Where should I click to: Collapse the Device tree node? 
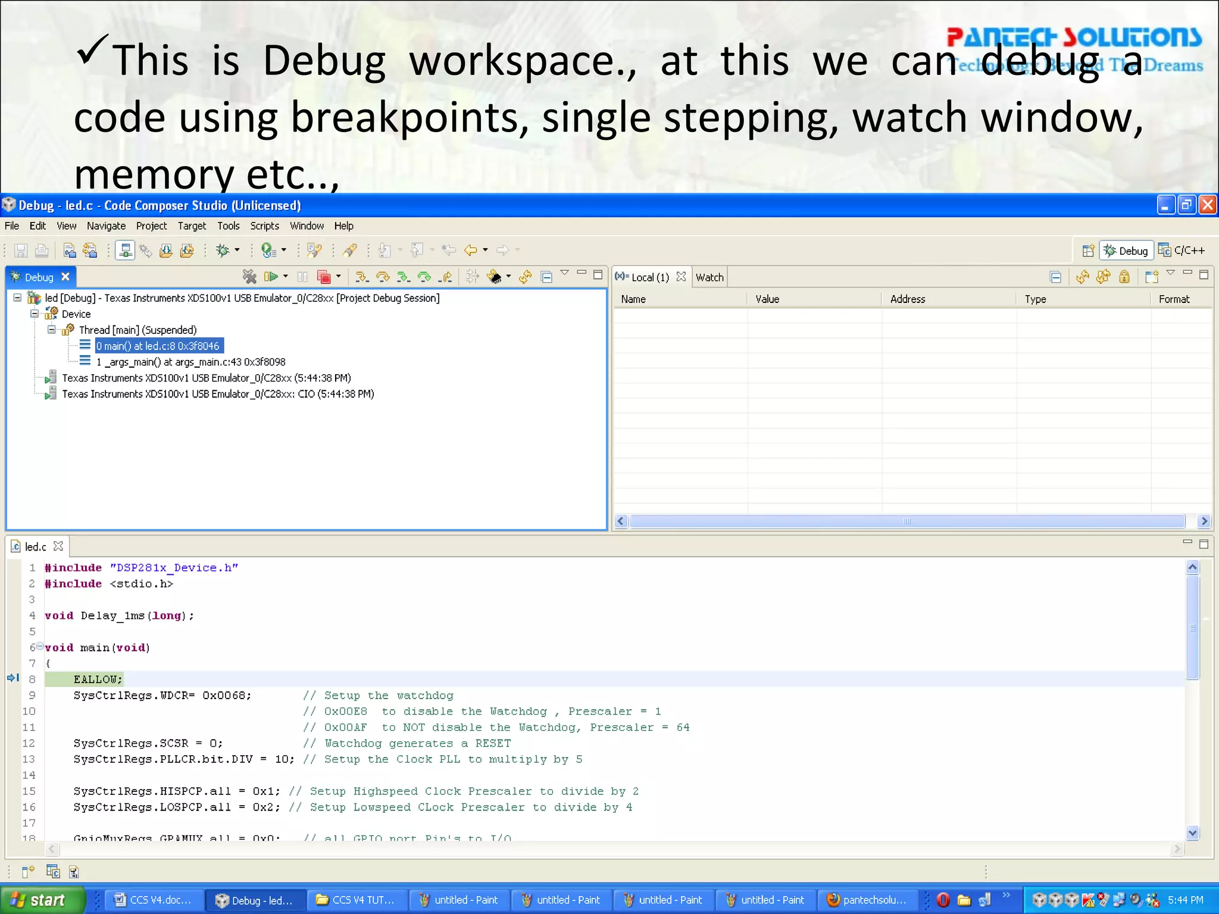[35, 314]
